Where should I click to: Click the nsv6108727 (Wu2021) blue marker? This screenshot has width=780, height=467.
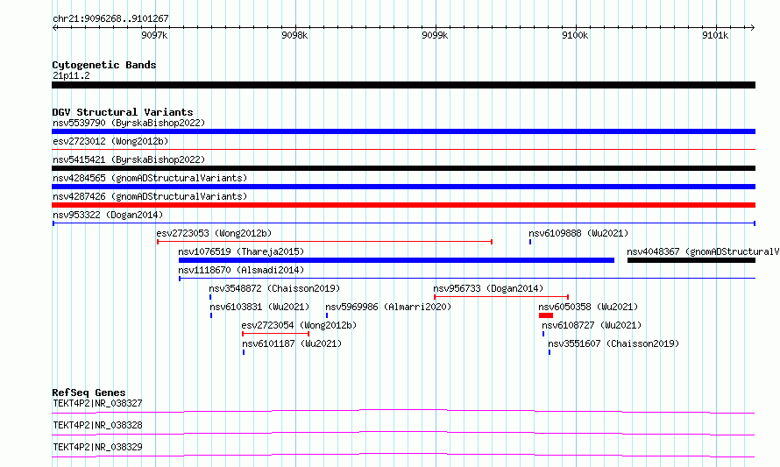[x=543, y=334]
